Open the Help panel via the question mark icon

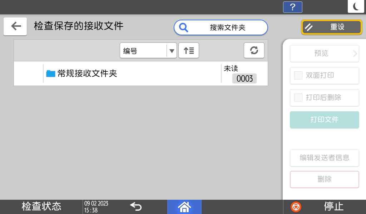coord(292,7)
